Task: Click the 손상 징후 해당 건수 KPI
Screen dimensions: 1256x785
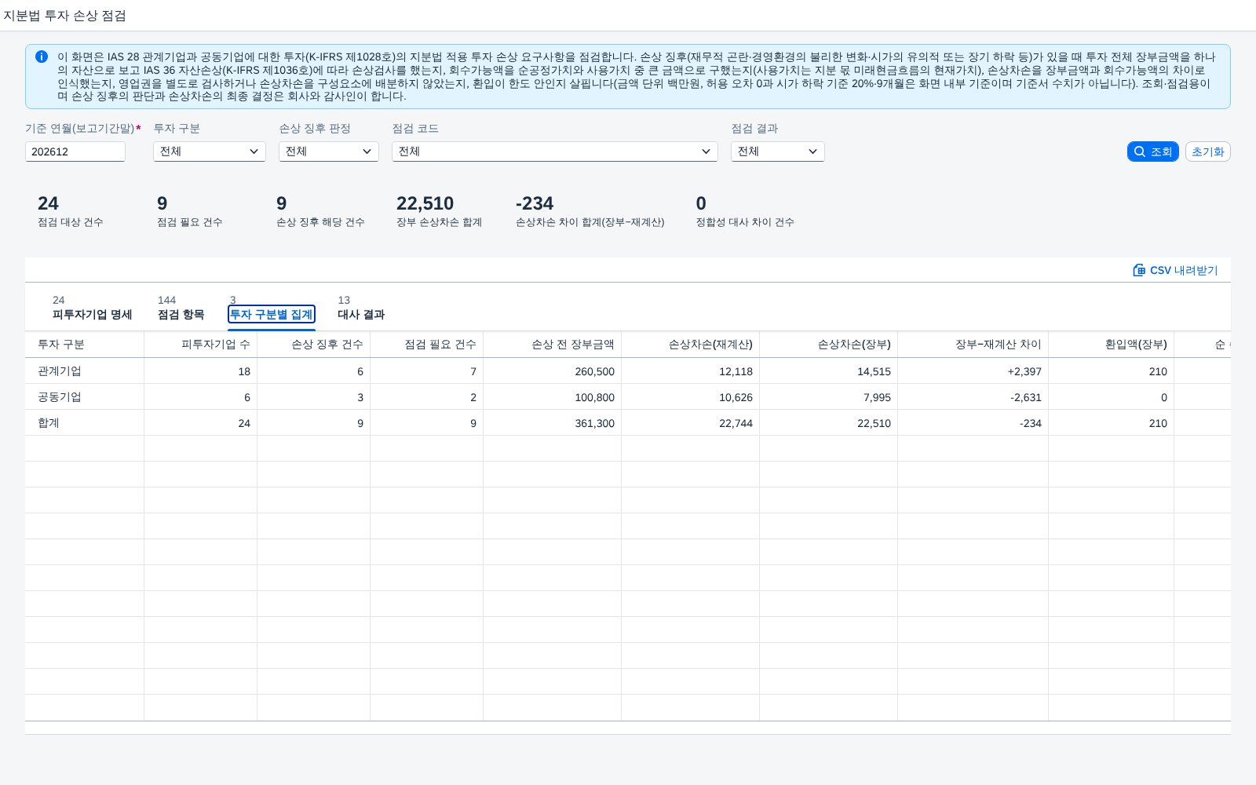Action: [320, 212]
